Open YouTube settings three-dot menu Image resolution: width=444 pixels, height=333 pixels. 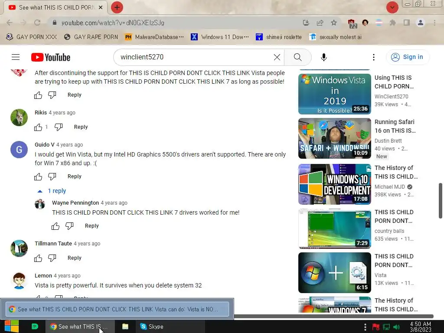373,57
